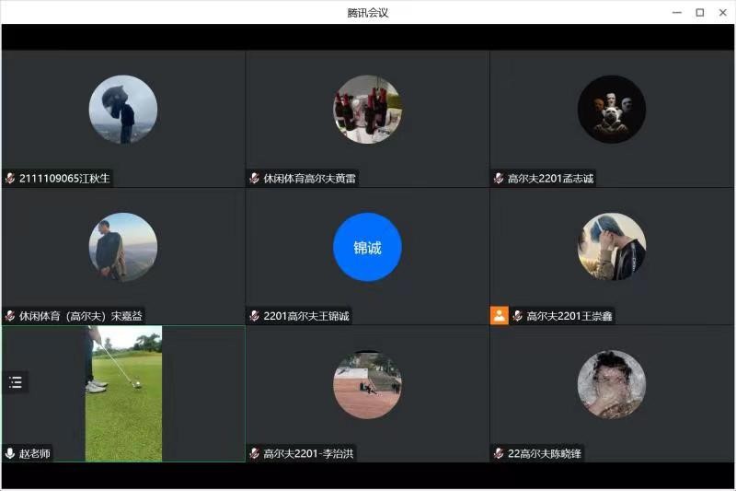The width and height of the screenshot is (736, 491).
Task: Minimize the 腾讯会议 meeting window
Action: [677, 12]
